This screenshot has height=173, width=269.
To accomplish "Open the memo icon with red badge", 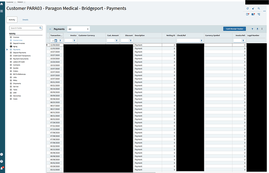I will click(x=253, y=14).
